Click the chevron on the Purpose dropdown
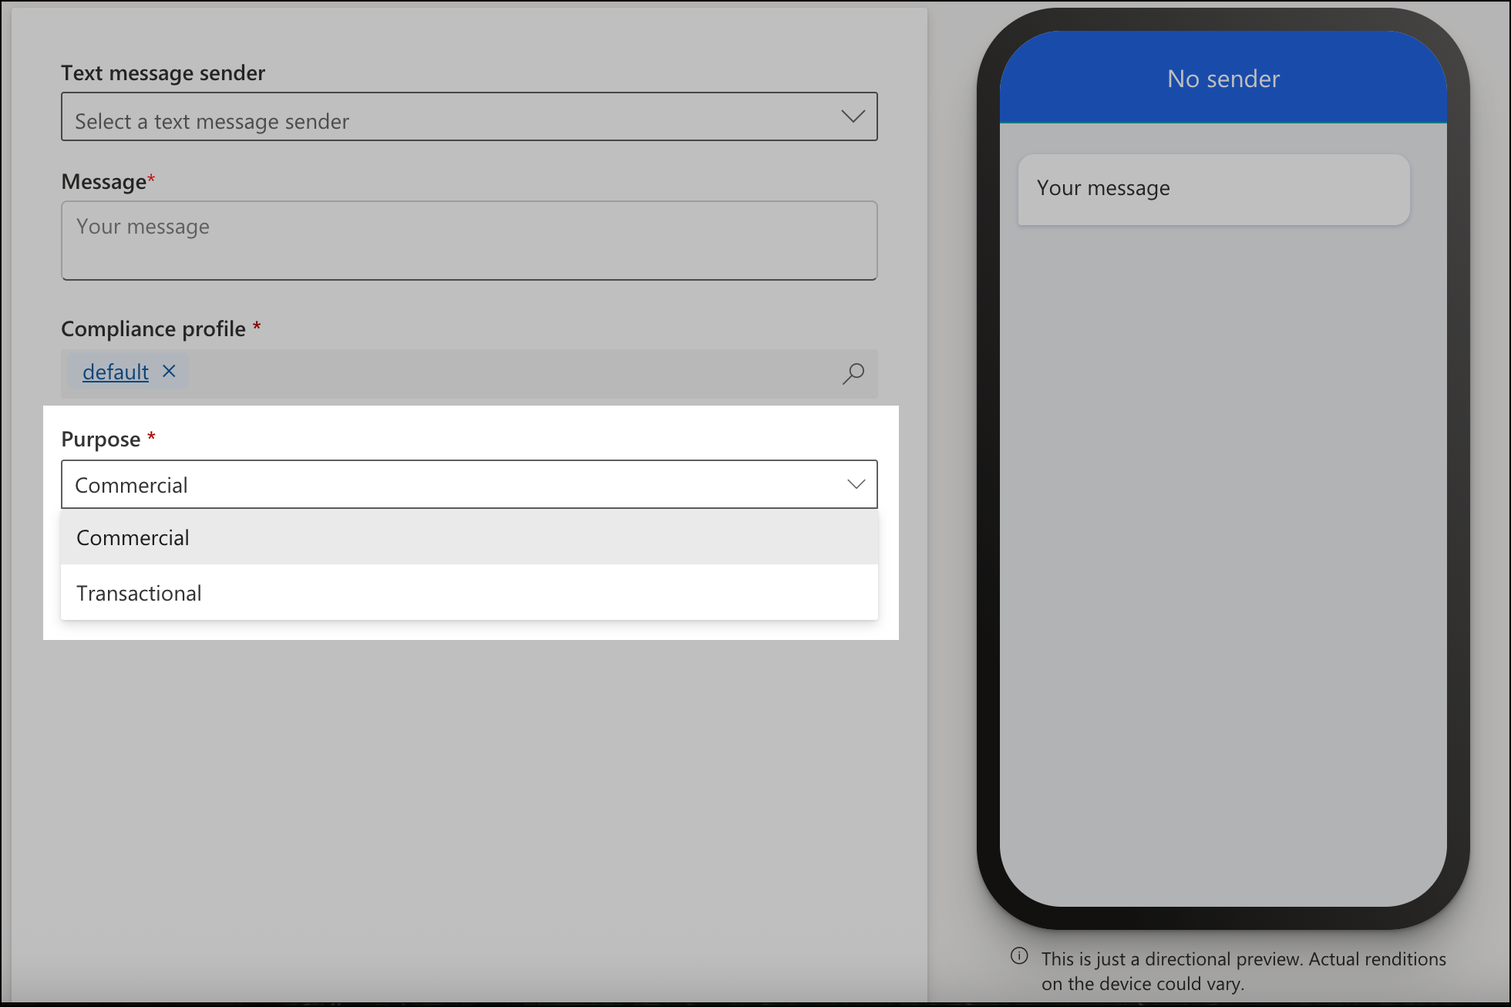The height and width of the screenshot is (1007, 1511). pyautogui.click(x=856, y=484)
